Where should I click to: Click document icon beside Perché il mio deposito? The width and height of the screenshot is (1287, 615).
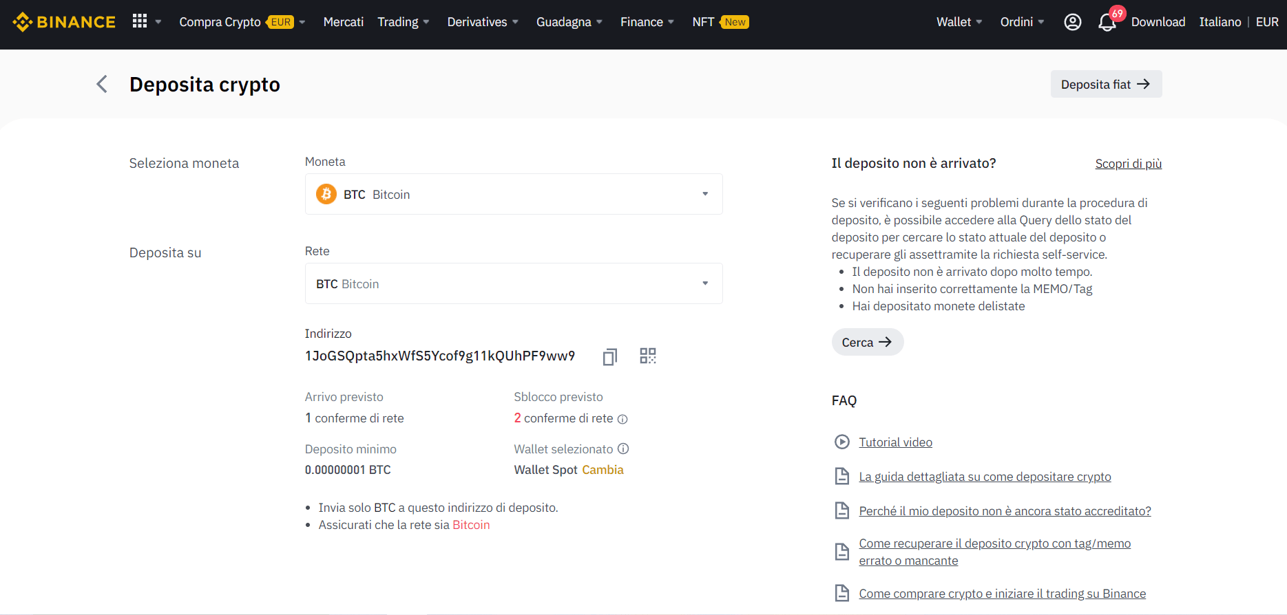click(842, 510)
